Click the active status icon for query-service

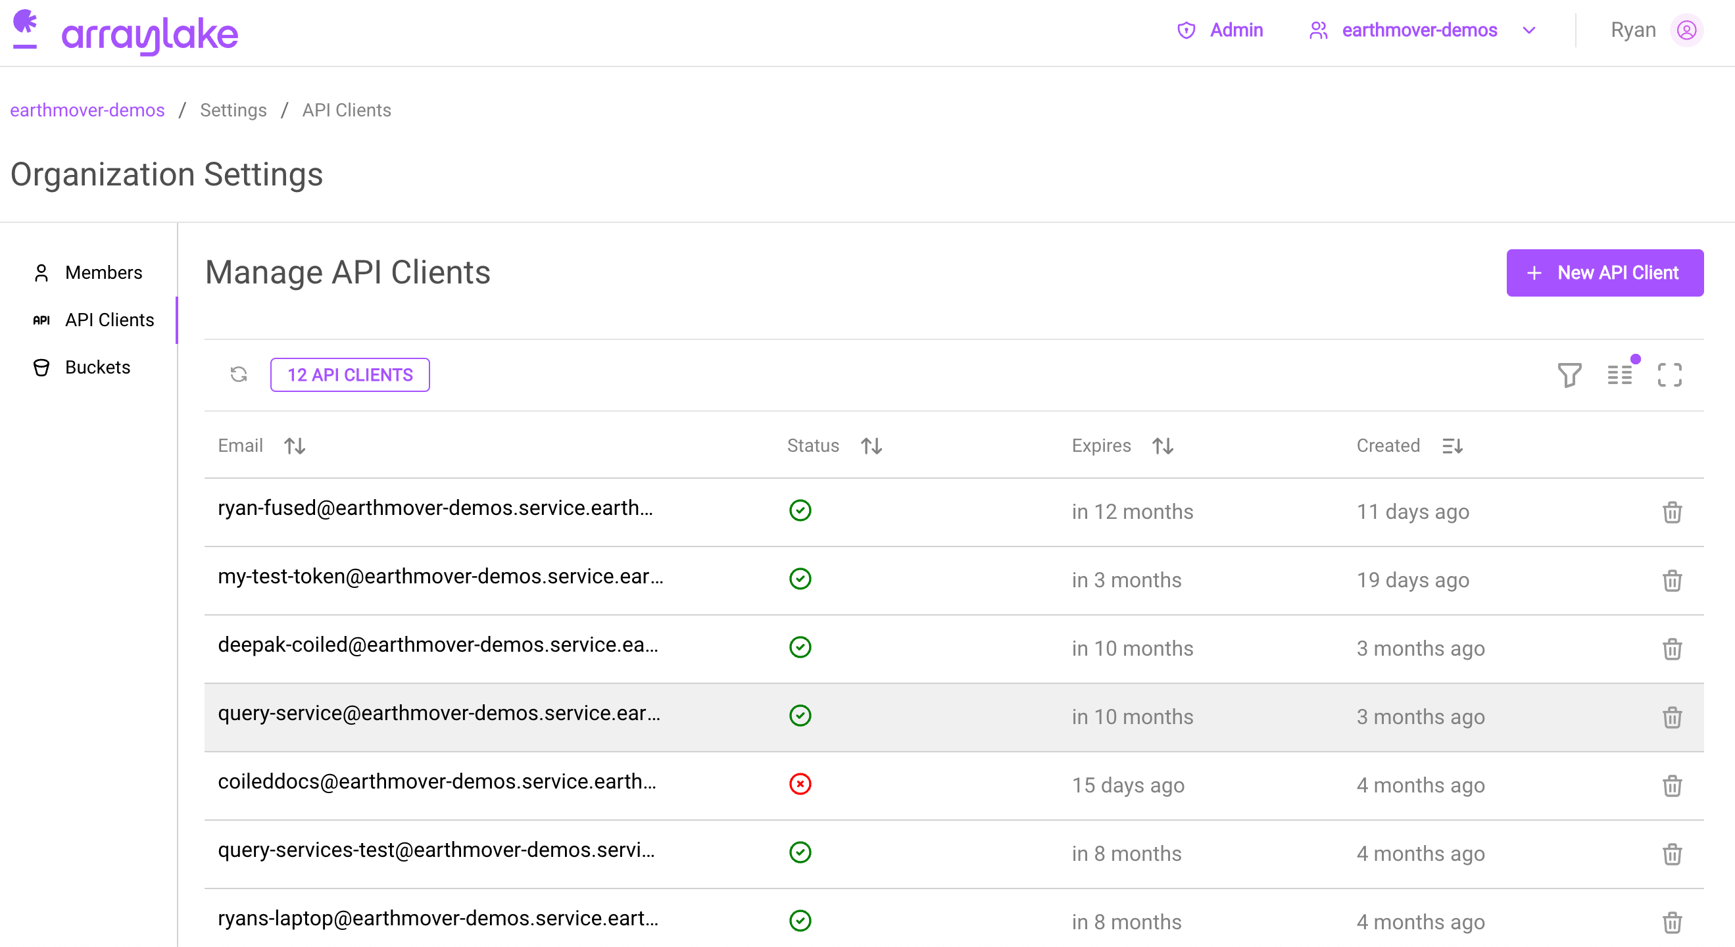pyautogui.click(x=800, y=716)
